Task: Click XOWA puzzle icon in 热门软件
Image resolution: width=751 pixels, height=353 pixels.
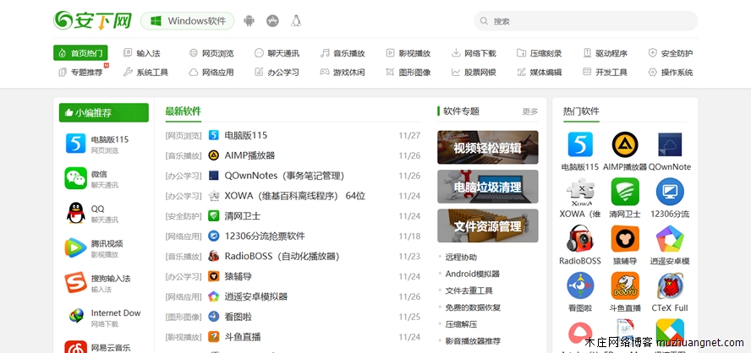Action: tap(580, 192)
